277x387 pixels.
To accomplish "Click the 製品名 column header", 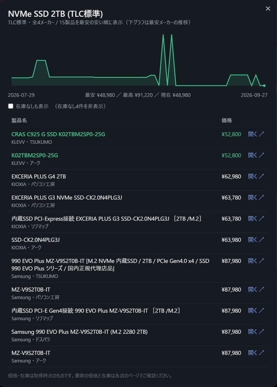I will pos(19,121).
